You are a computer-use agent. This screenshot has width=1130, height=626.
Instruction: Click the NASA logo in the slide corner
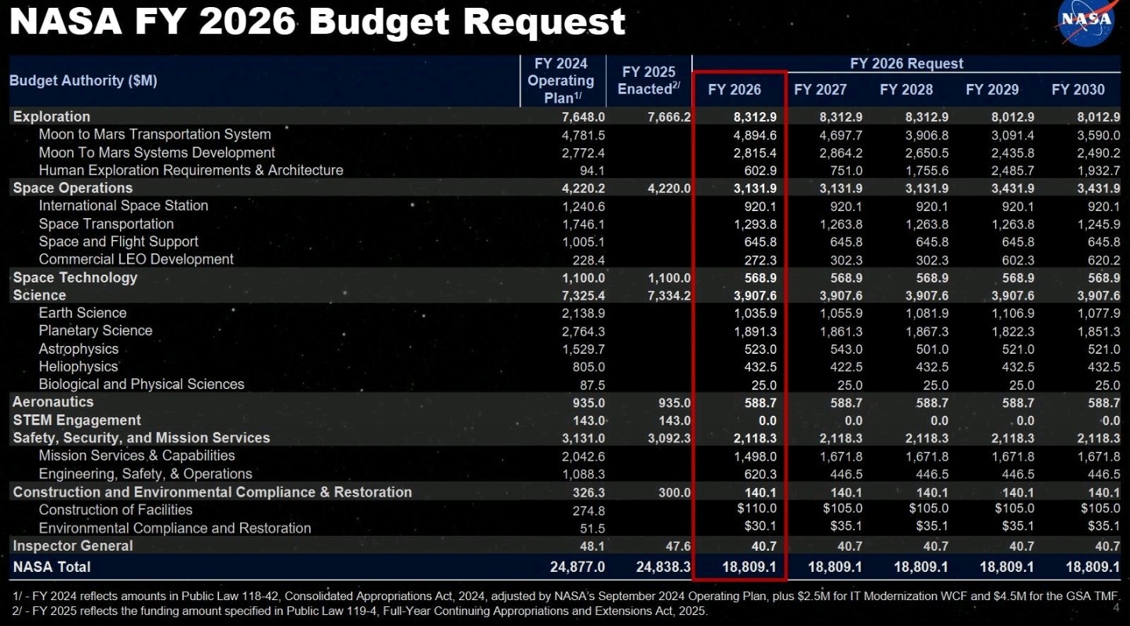pyautogui.click(x=1087, y=22)
